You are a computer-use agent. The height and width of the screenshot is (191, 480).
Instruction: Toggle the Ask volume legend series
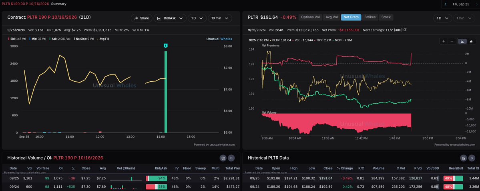tap(60, 39)
